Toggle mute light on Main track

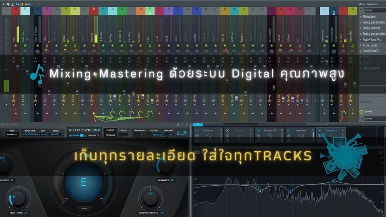coord(16,46)
